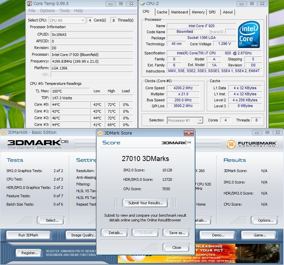Click the Core #2 temperature 46°C
Screen dimensions: 284x265
pos(70,118)
